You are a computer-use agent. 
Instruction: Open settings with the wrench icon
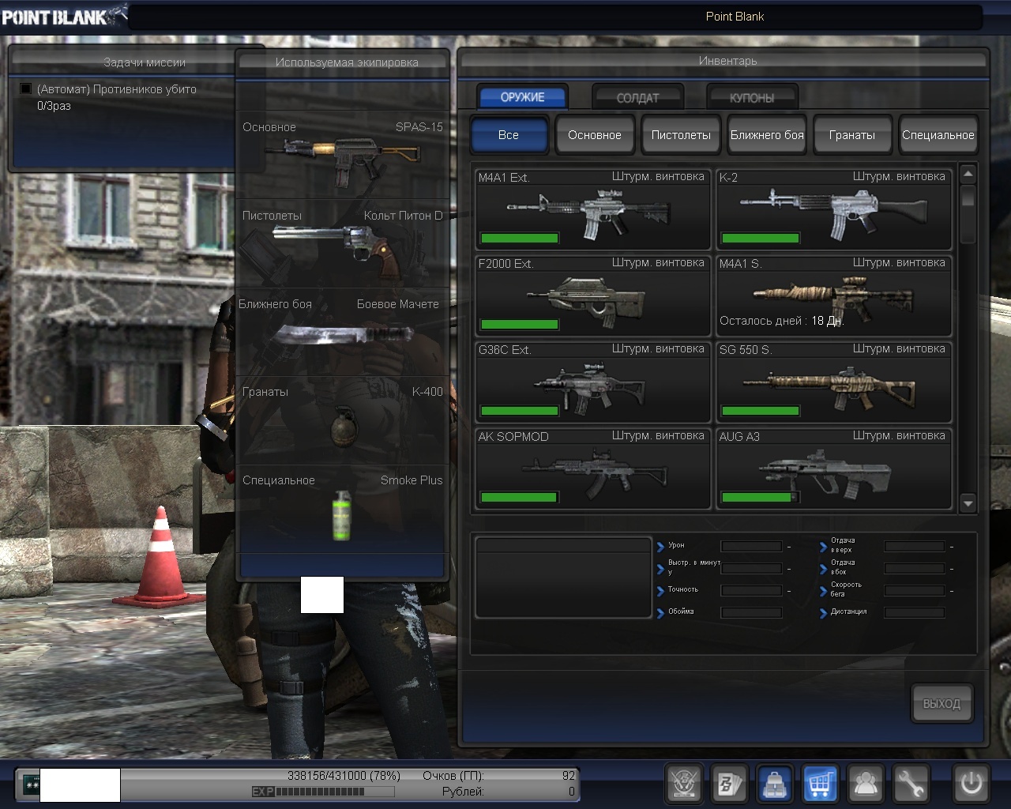click(911, 784)
